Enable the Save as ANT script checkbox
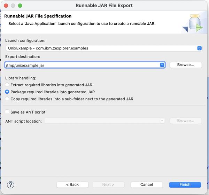The width and height of the screenshot is (209, 195). (7, 112)
